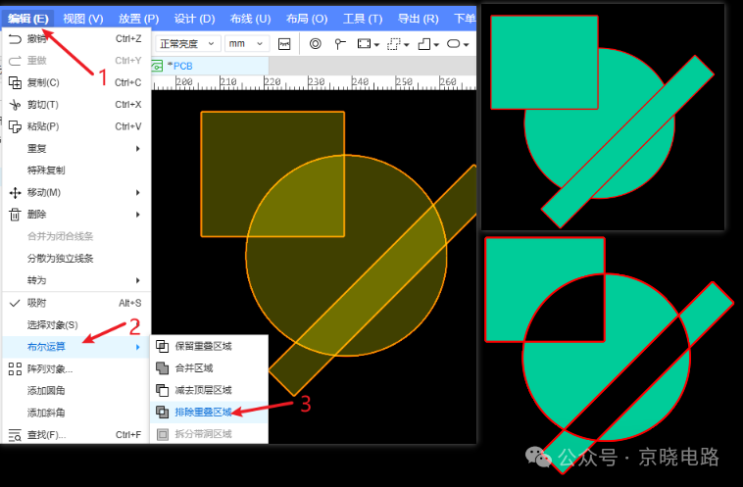Select the board outline polygon tool
Viewport: 743px width, 487px height.
click(424, 44)
